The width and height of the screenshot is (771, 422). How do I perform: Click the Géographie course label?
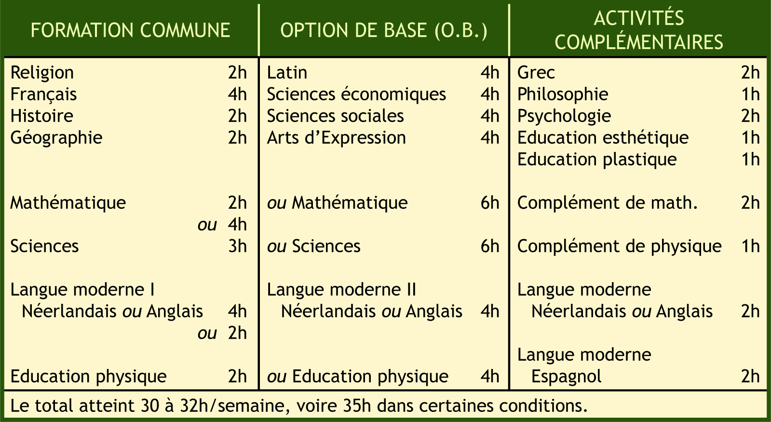pos(56,138)
